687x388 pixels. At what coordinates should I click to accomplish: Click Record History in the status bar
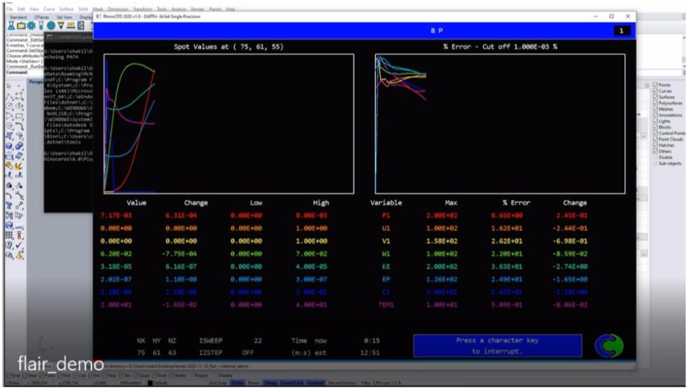coord(342,382)
